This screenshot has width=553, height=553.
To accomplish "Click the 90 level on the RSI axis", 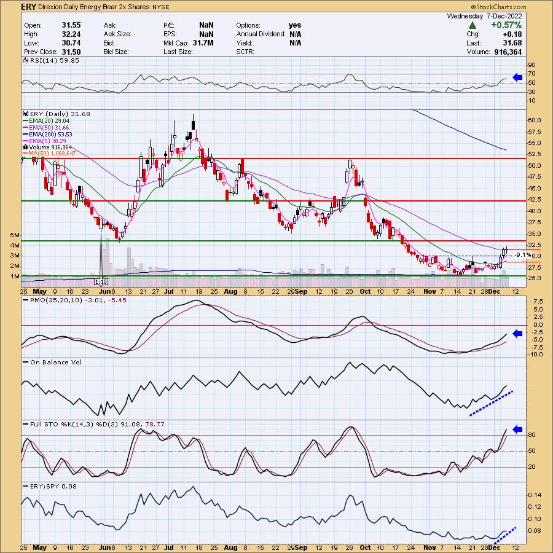I will (x=531, y=65).
